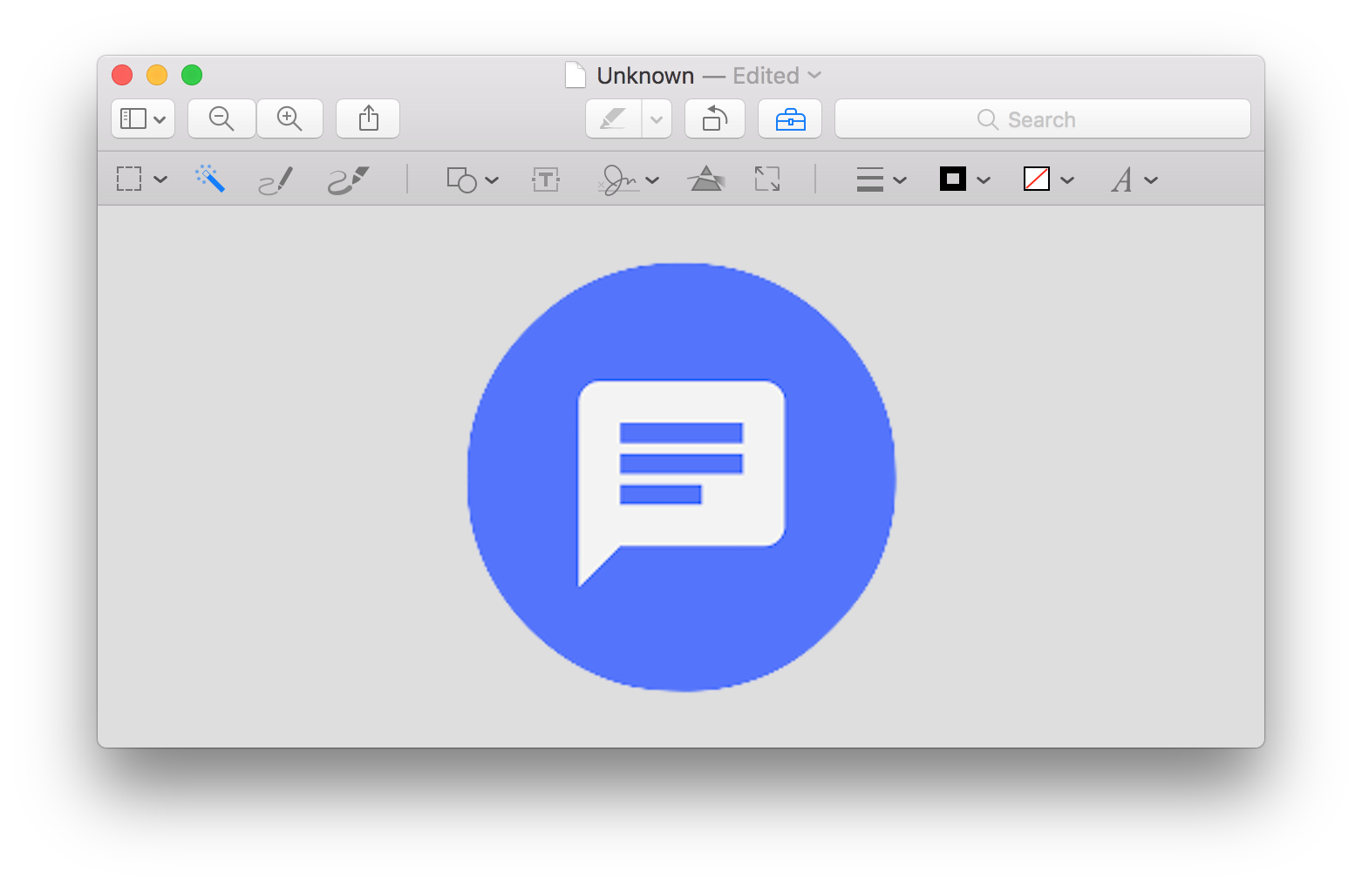The width and height of the screenshot is (1362, 887).
Task: Open the Selection Tools dropdown
Action: [141, 179]
